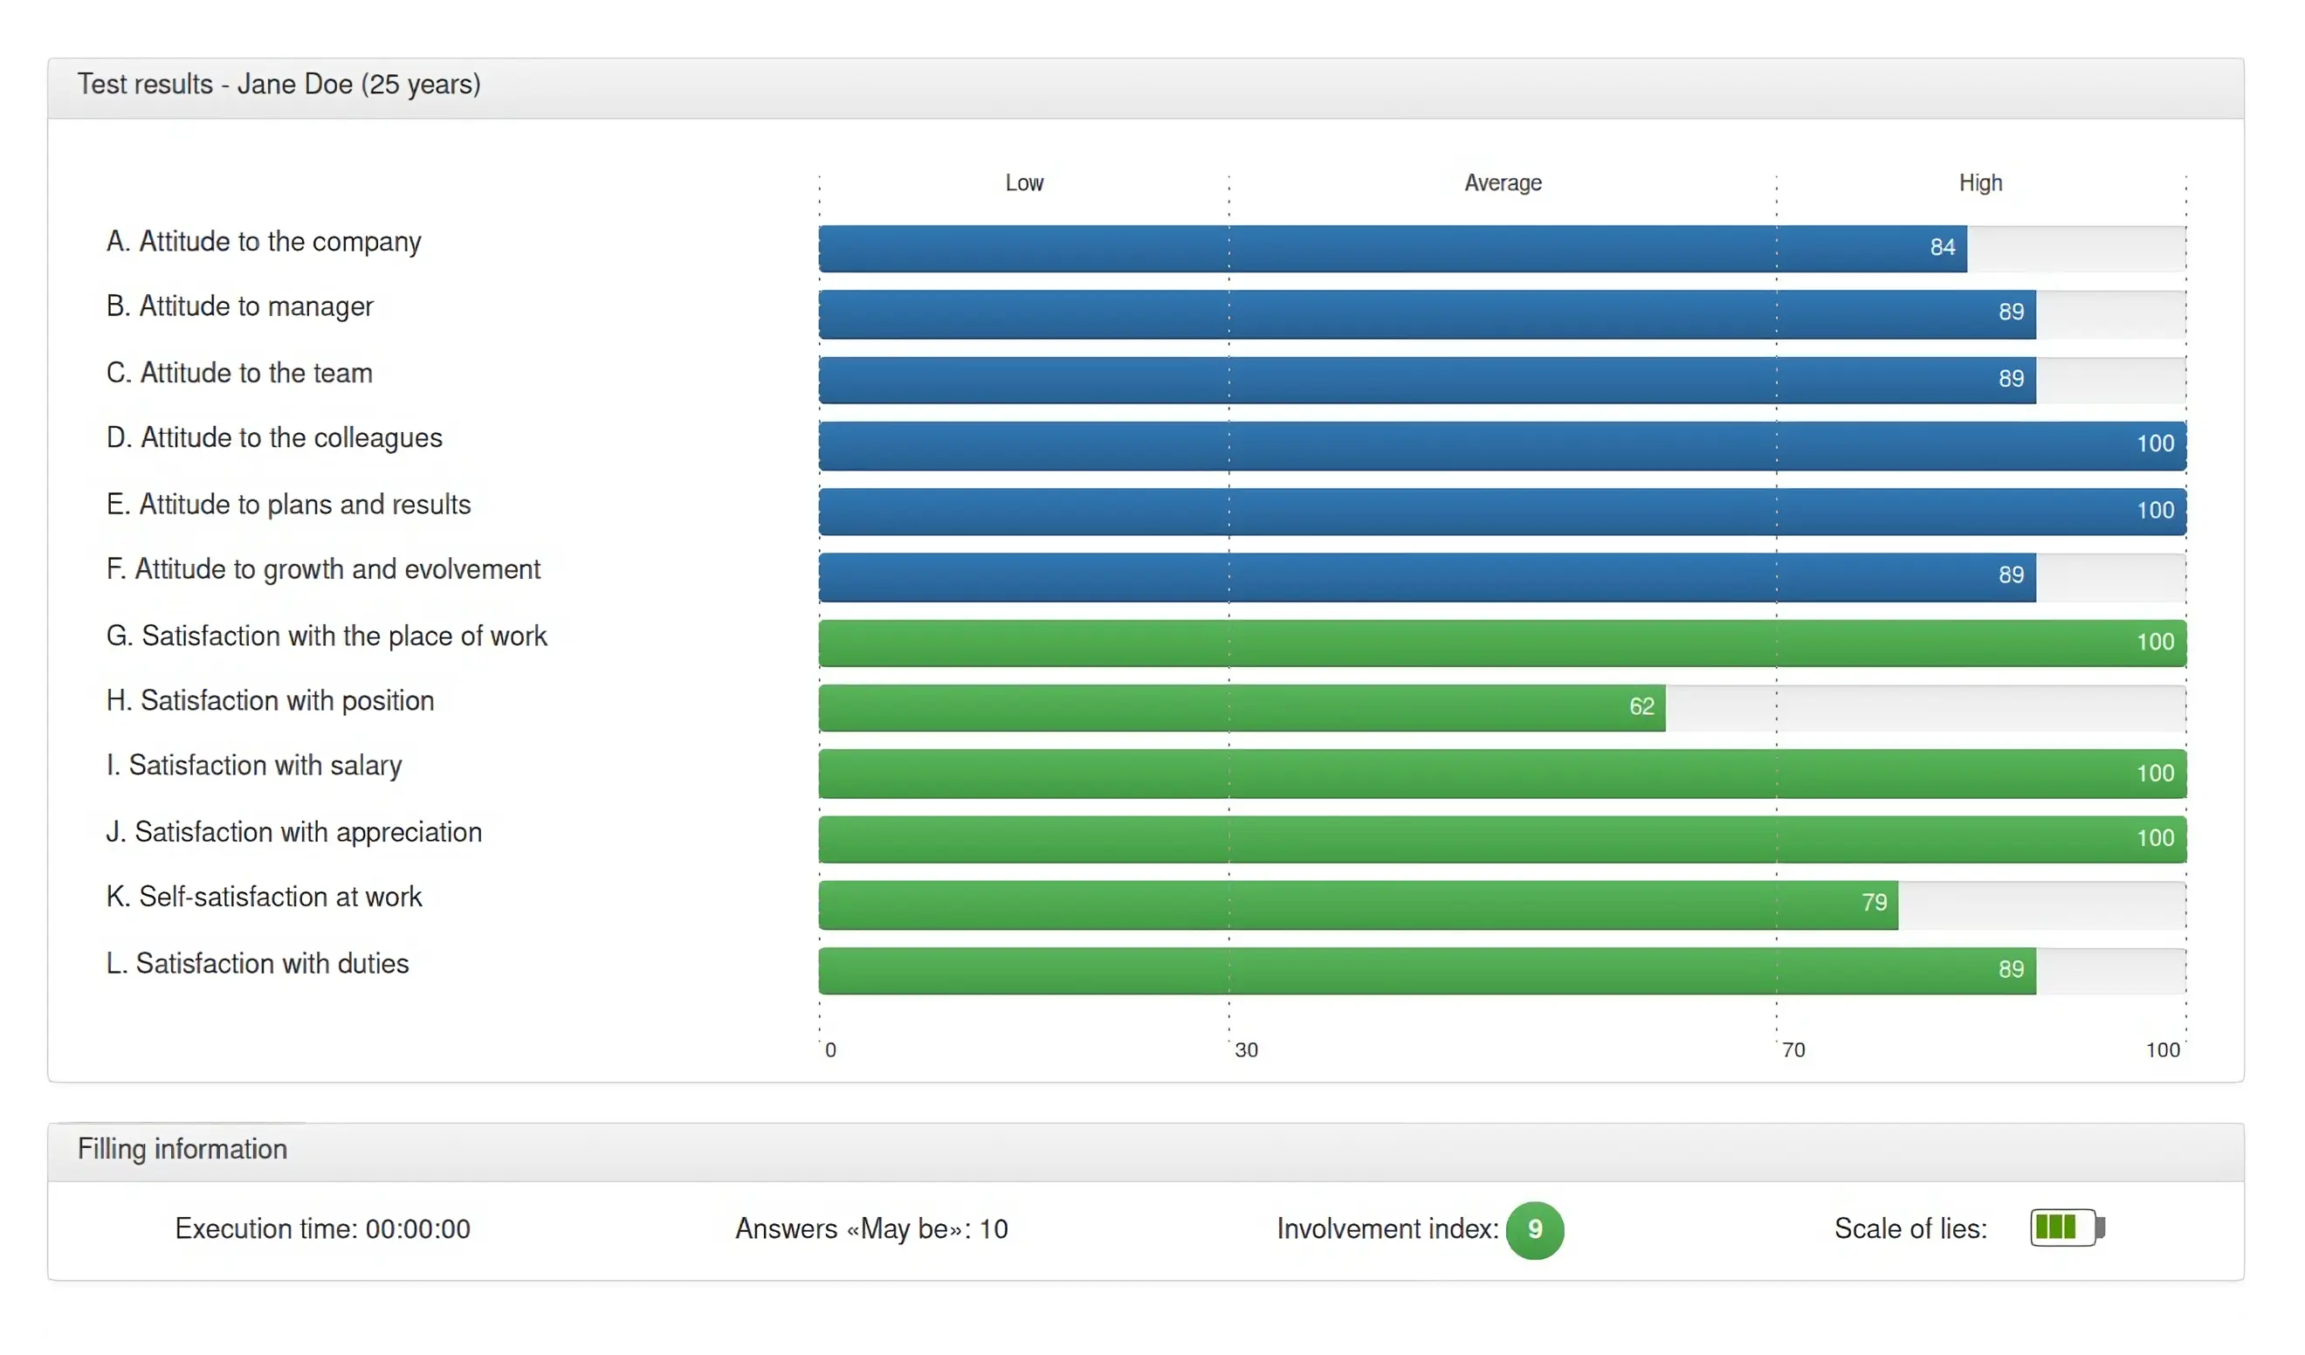Click the Execution time text
2305x1355 pixels.
[x=322, y=1228]
